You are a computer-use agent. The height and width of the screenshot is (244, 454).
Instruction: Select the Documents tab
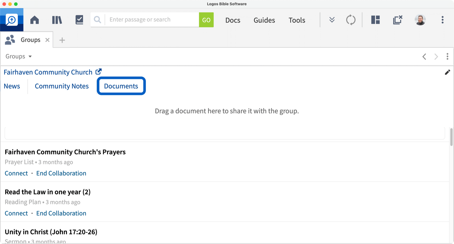121,86
